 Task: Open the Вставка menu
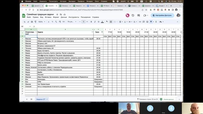pos(48,17)
